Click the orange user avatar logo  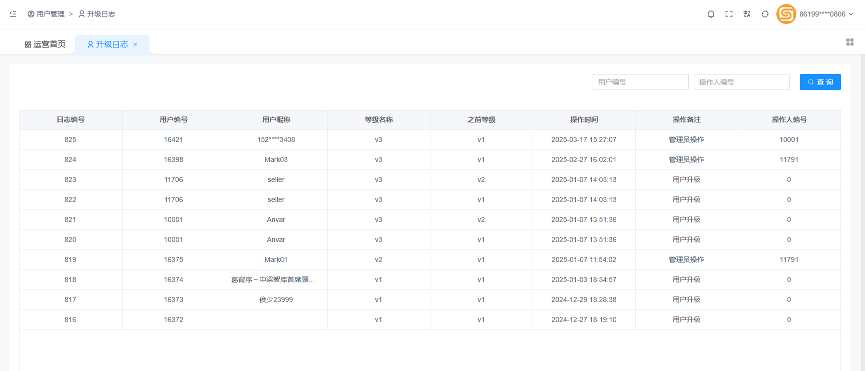click(786, 14)
